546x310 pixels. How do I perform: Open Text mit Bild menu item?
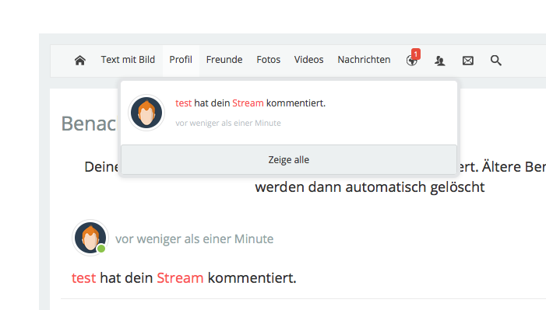[x=128, y=60]
